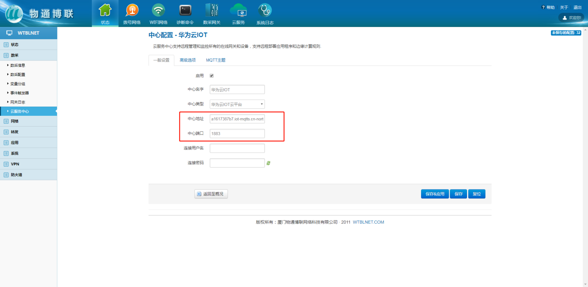Screen dimensions: 588x287
Task: Switch to the Advanced Options (高级选项) tab
Action: [187, 60]
